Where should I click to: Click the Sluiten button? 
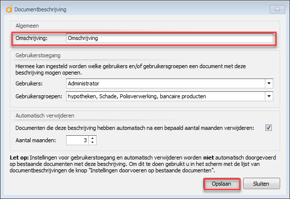click(261, 184)
